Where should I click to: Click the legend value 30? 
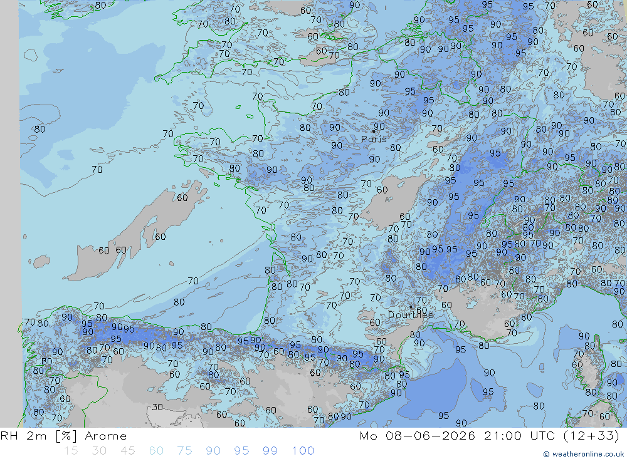[99, 451]
